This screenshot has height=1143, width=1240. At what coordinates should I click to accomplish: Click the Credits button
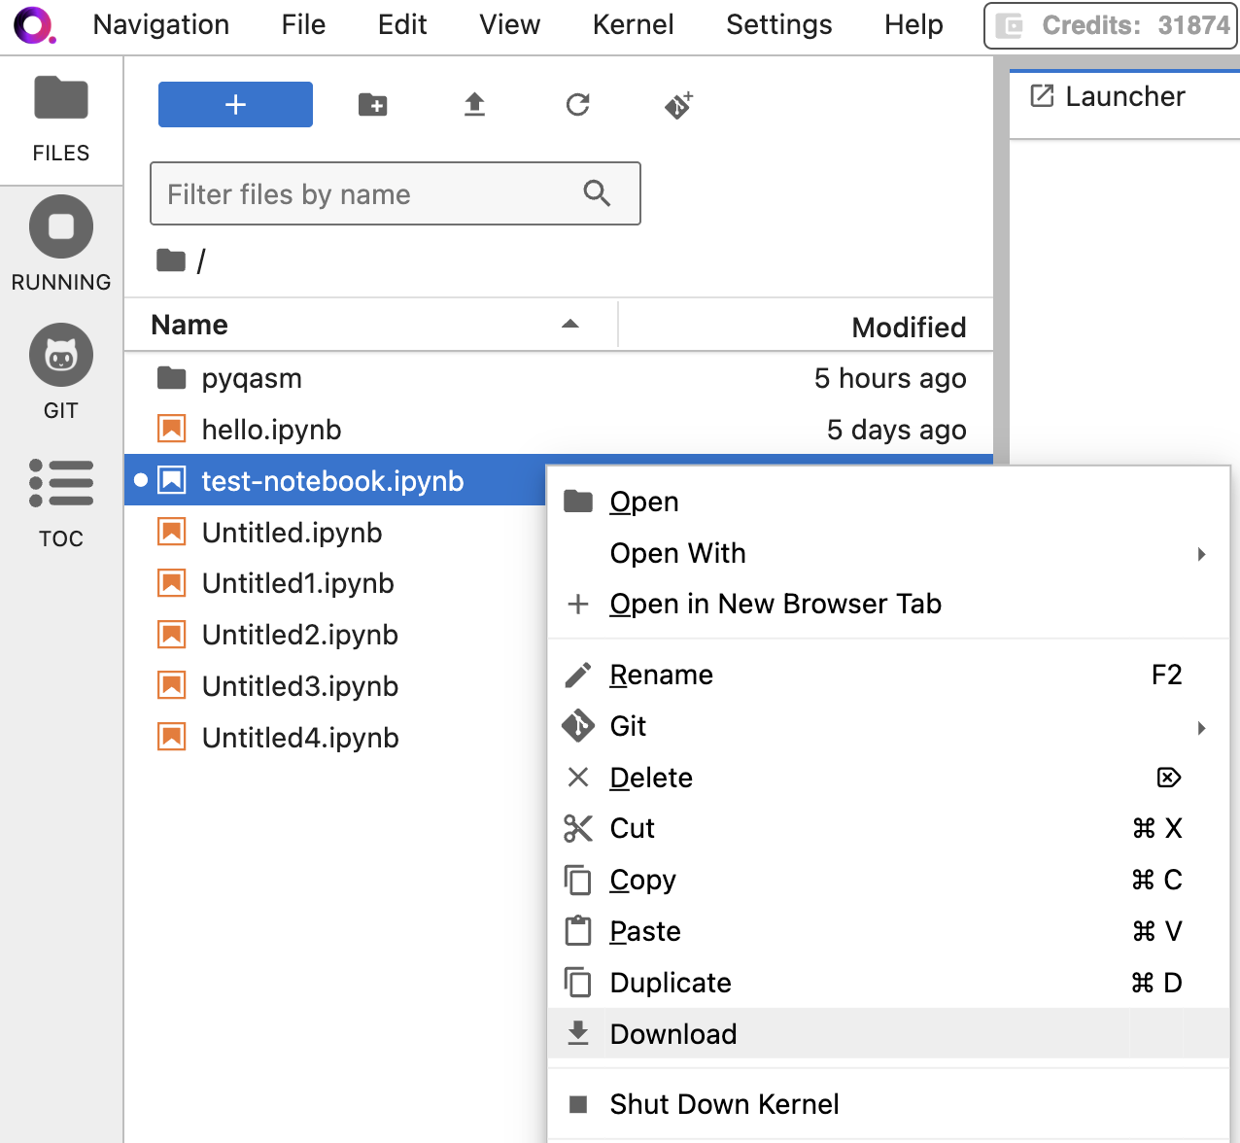click(1111, 25)
